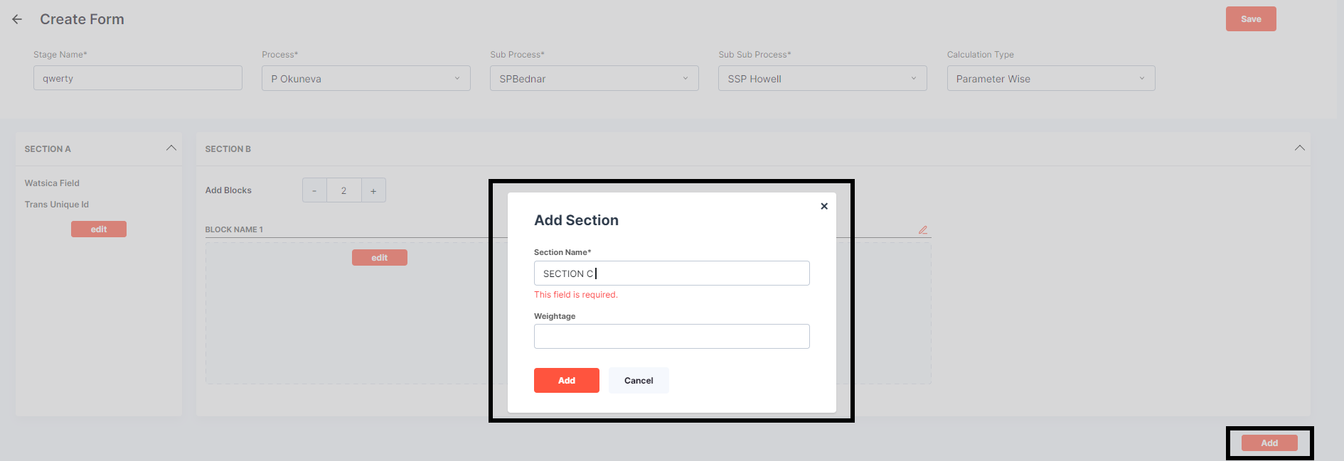Click the Save button
Screen dimensions: 1344x461
click(1250, 18)
